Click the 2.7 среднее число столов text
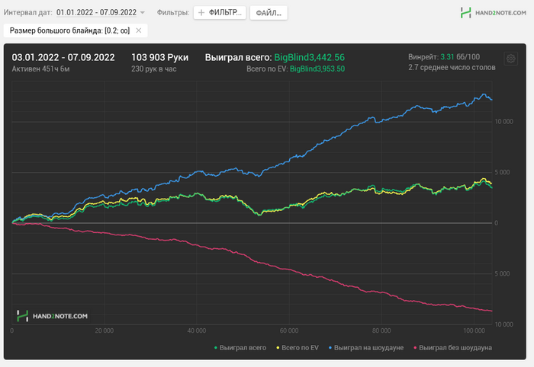 click(452, 67)
